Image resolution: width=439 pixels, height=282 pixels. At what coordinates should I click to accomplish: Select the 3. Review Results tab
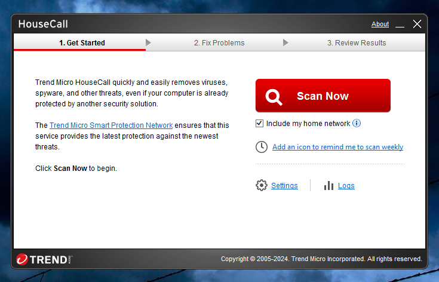(x=357, y=43)
